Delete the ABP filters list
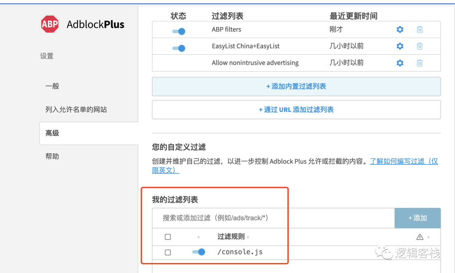The height and width of the screenshot is (273, 455). coord(420,29)
